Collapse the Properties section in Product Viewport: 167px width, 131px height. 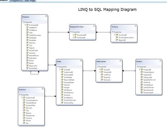137,67
